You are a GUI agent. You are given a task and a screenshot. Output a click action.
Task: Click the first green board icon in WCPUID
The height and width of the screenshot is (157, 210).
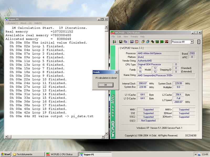(x=157, y=42)
